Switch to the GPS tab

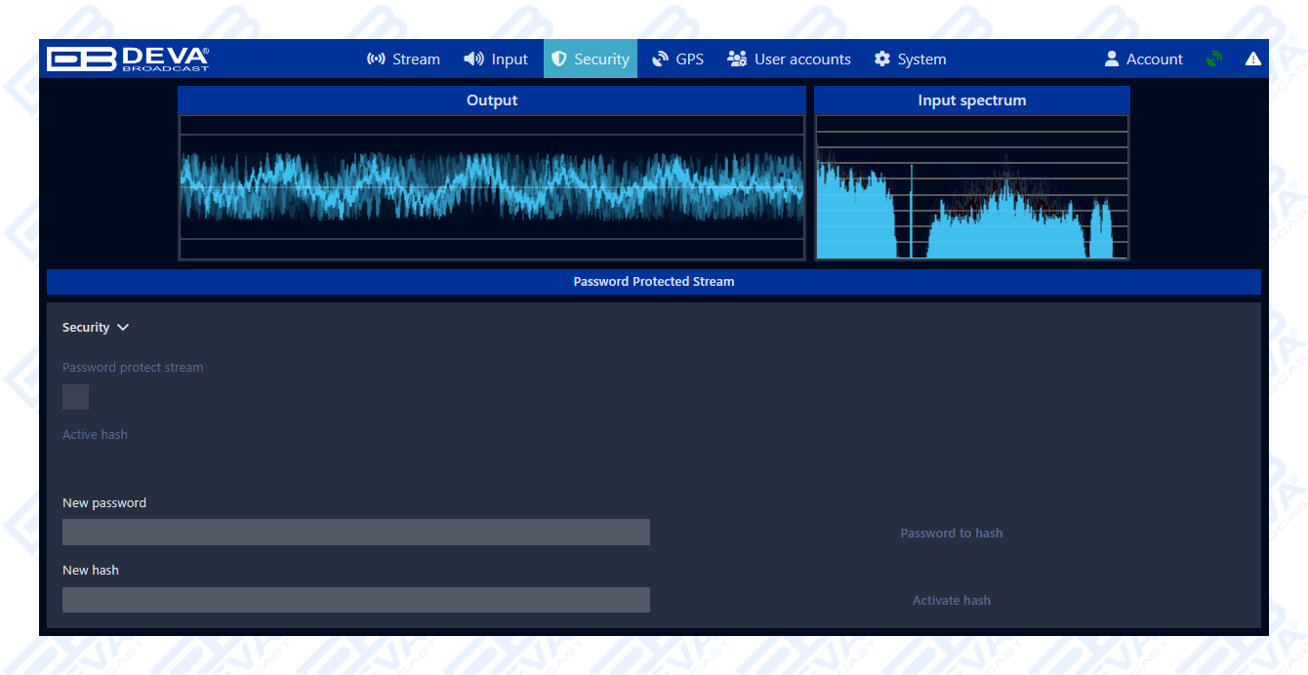point(677,59)
